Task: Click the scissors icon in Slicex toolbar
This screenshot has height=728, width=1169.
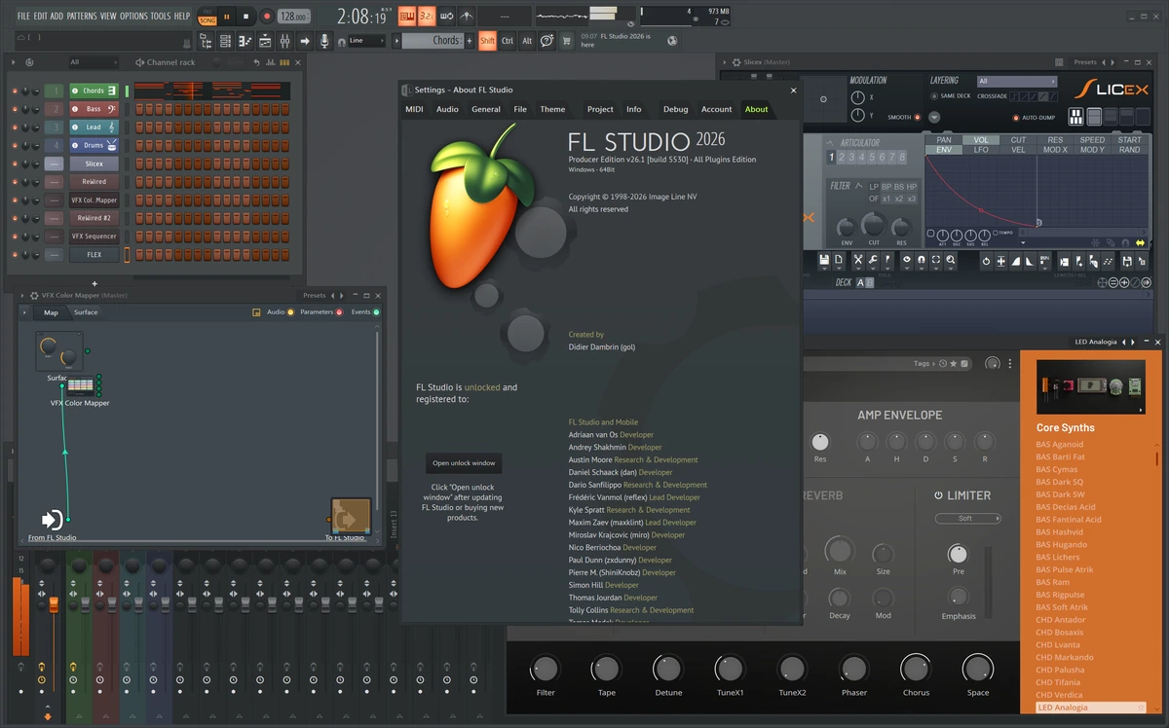Action: pos(858,260)
